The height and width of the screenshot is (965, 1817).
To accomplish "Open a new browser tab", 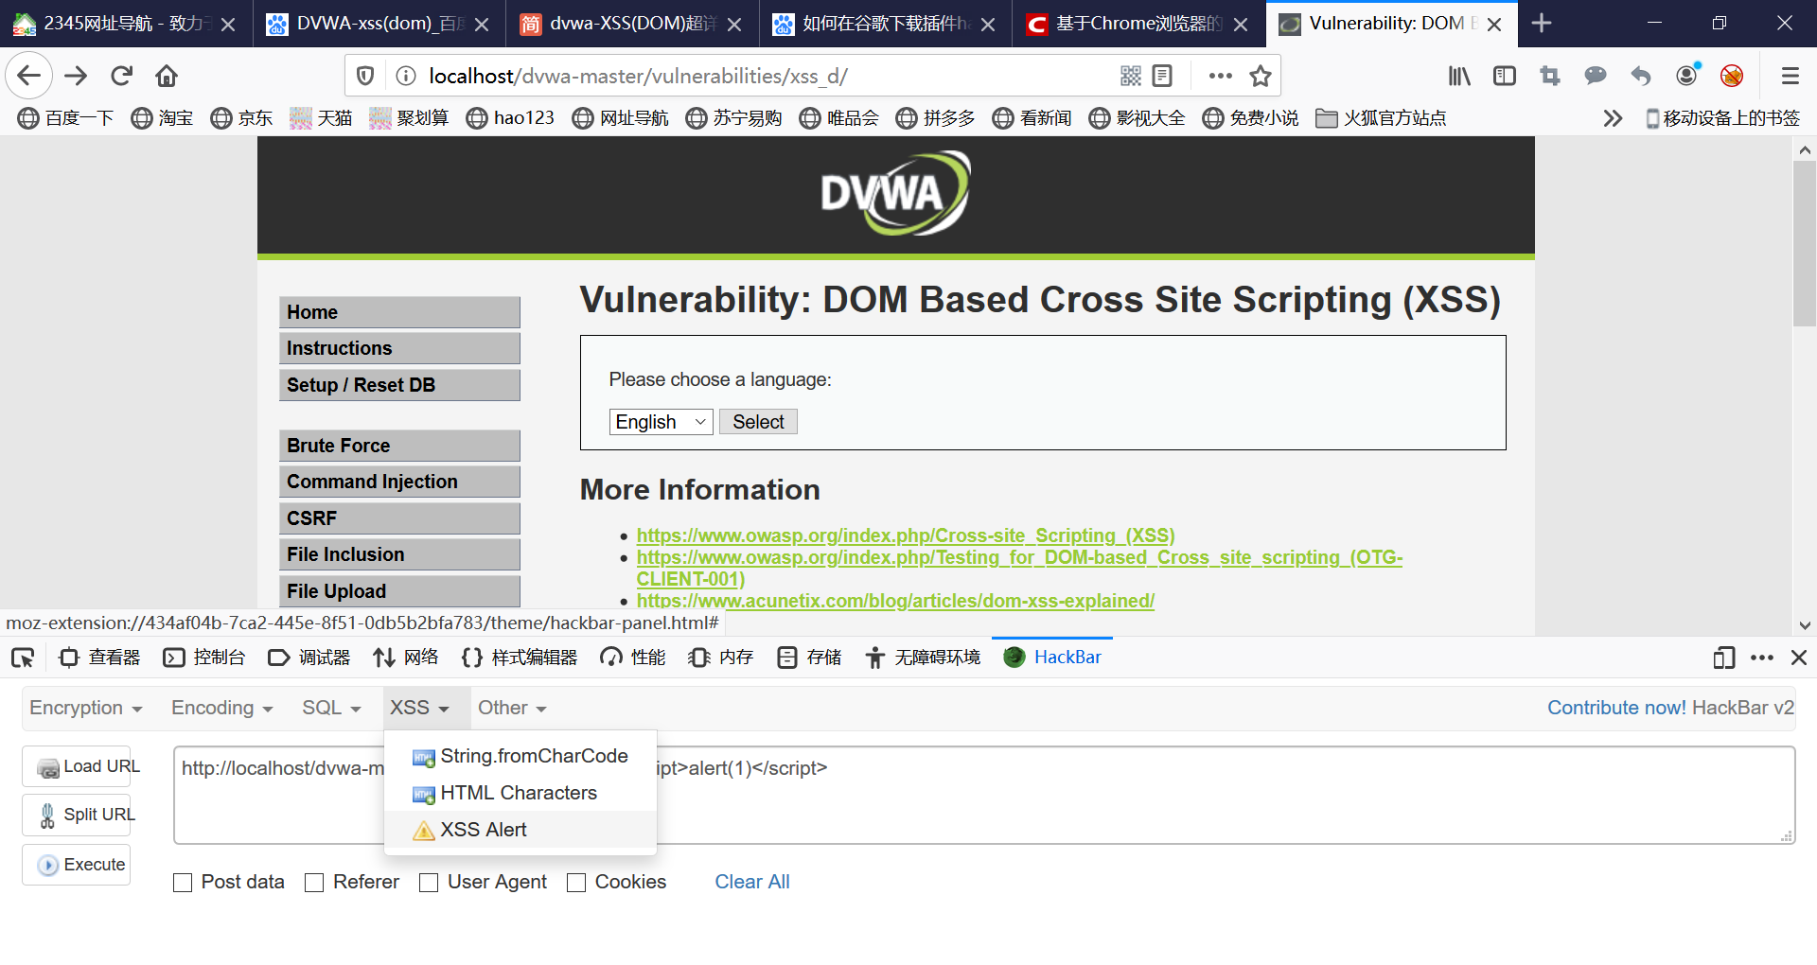I will tap(1542, 23).
